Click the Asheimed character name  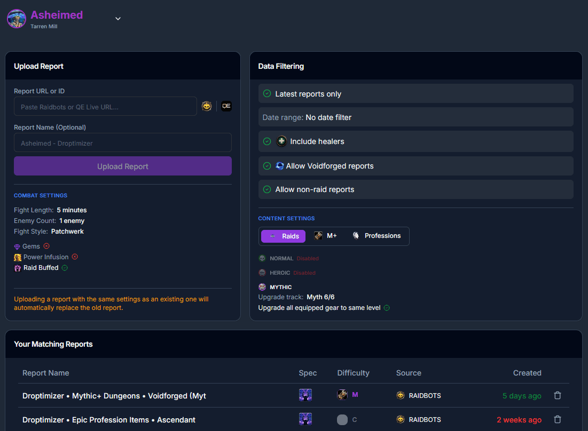pyautogui.click(x=57, y=15)
